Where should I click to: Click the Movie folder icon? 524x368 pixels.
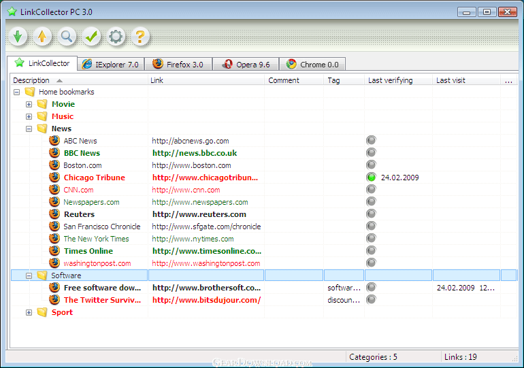click(42, 104)
